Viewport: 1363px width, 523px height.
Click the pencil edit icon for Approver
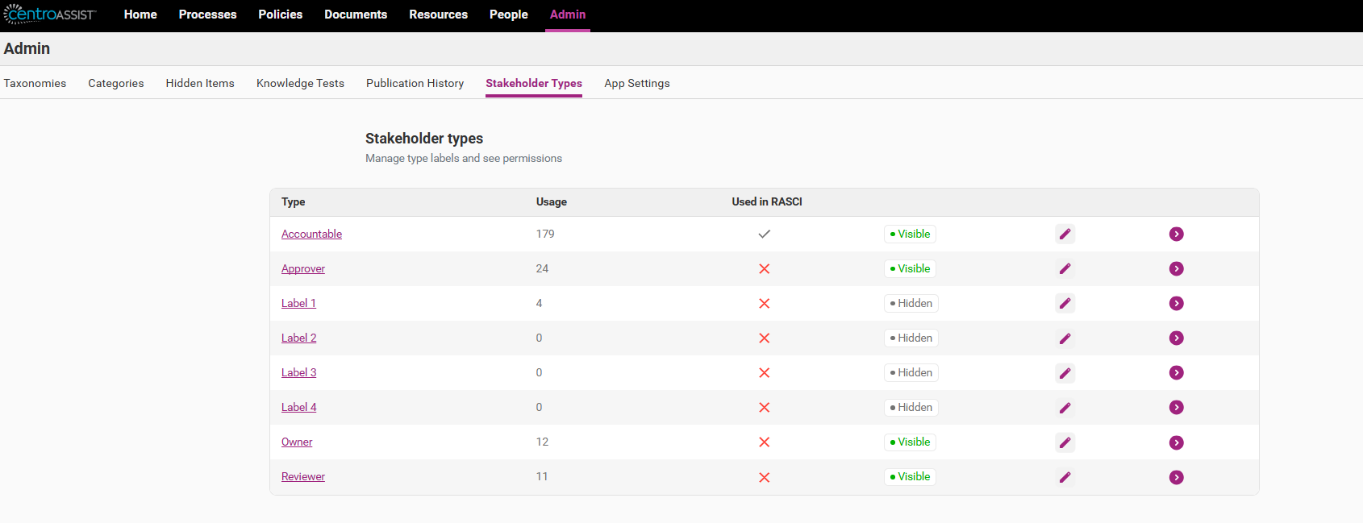1065,268
